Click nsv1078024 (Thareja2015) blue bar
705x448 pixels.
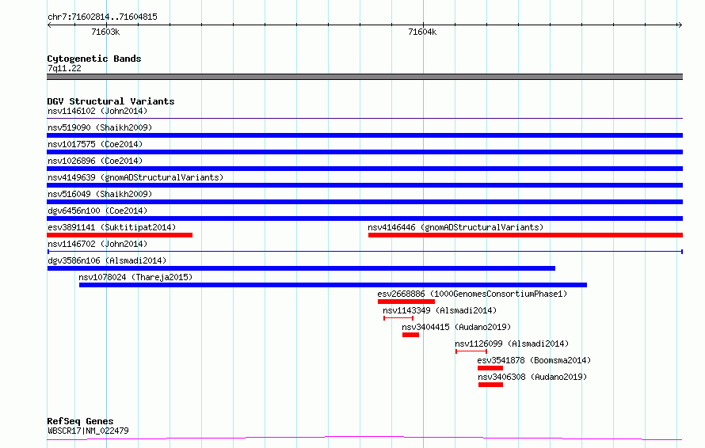coord(333,285)
